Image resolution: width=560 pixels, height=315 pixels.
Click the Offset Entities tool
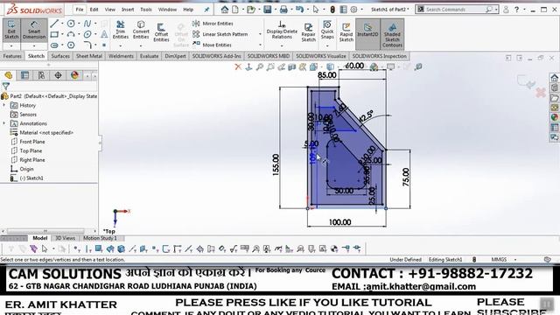[161, 32]
